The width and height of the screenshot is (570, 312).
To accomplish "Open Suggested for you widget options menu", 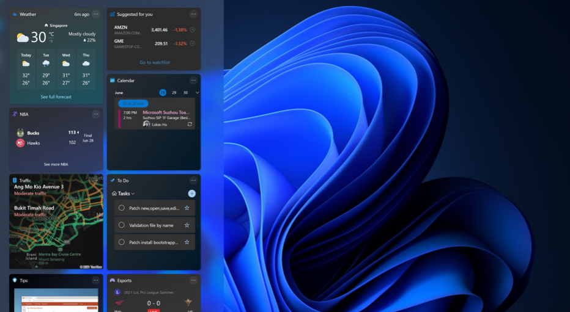I will click(x=193, y=14).
